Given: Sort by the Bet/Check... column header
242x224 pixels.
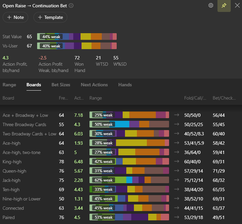Looking at the screenshot, I should 224,98.
